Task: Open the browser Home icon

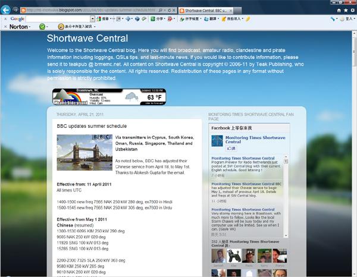Action: click(x=339, y=10)
